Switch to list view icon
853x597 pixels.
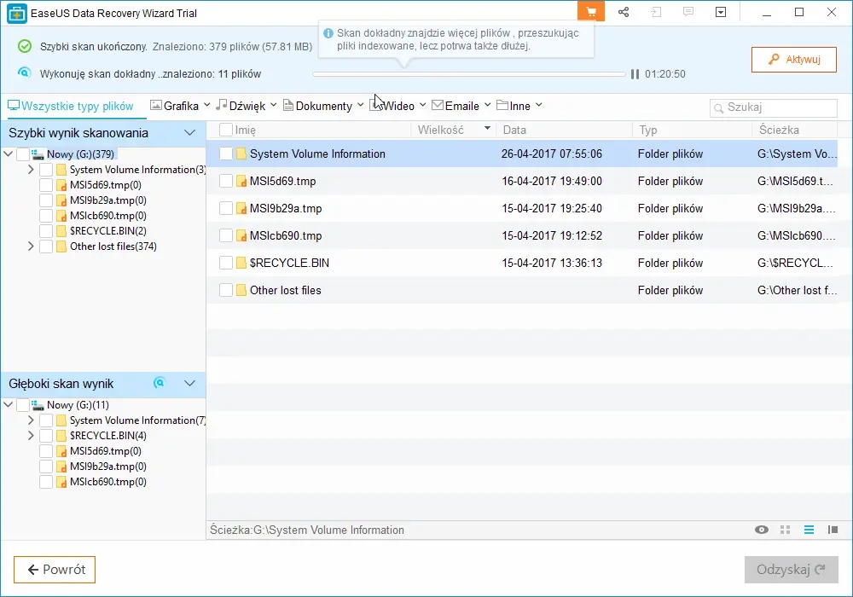point(809,530)
